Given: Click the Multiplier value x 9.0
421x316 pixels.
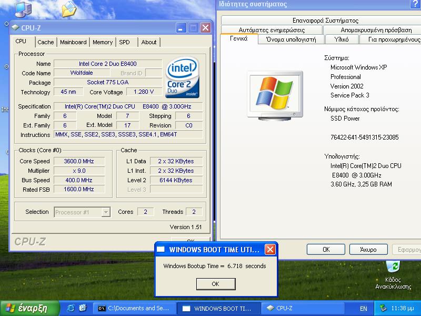Looking at the screenshot, I should 79,171.
